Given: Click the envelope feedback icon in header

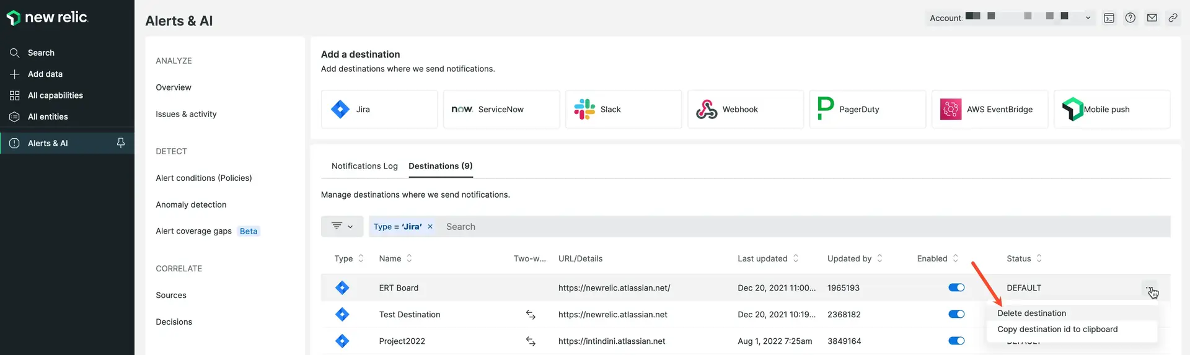Looking at the screenshot, I should pos(1152,18).
